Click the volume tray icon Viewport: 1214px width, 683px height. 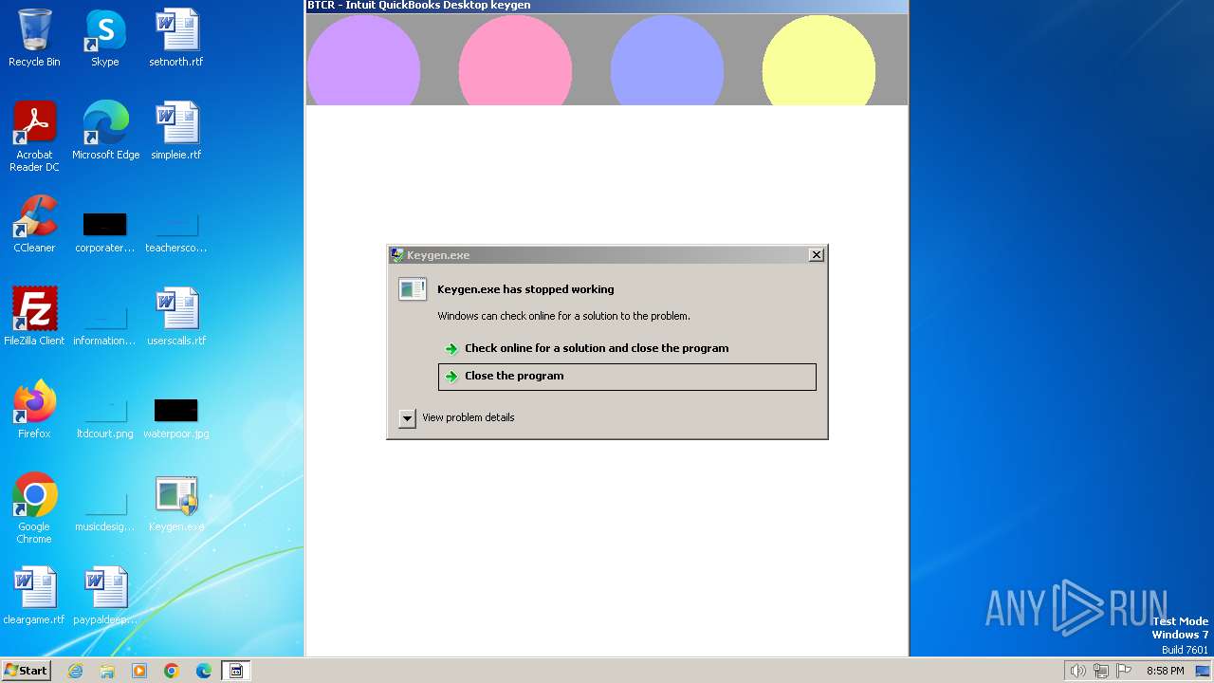click(1077, 671)
